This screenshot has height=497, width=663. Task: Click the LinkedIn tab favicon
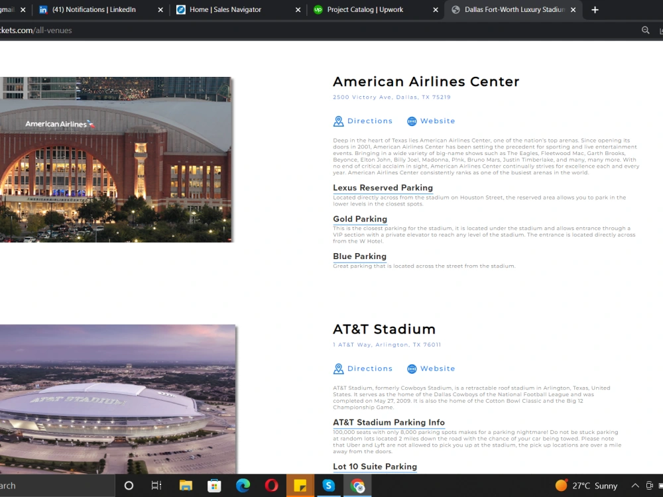pyautogui.click(x=43, y=10)
